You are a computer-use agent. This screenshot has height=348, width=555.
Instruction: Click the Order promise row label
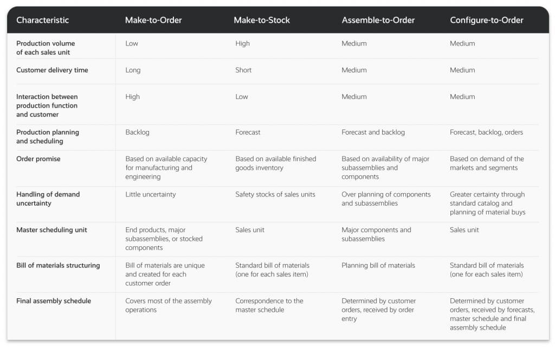coord(38,159)
